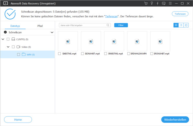193x126 pixels.
Task: Open the Facebook icon in title bar
Action: tap(158, 3)
